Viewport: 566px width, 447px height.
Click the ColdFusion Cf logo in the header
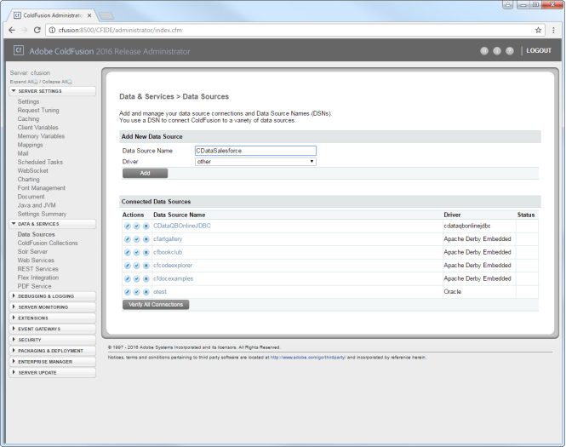tap(19, 50)
